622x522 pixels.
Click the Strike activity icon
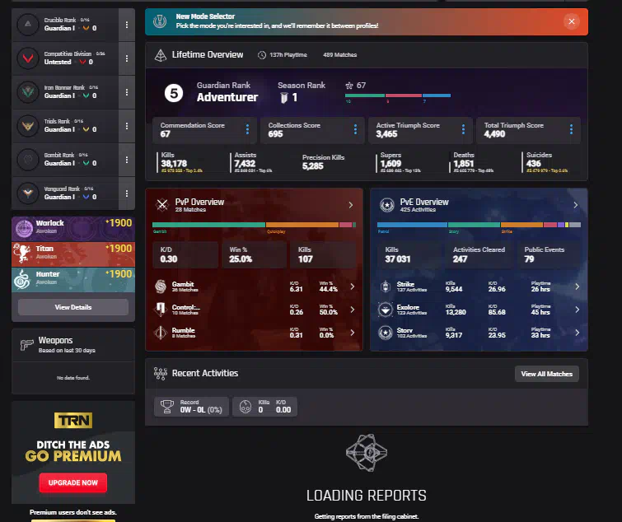tap(386, 287)
